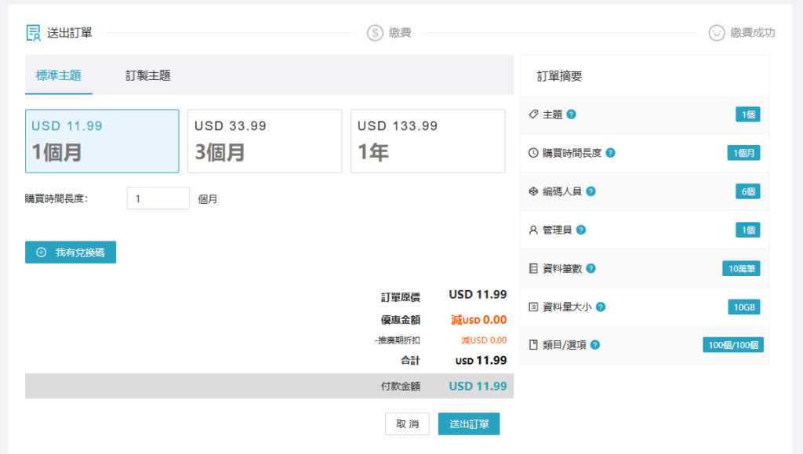Choose the 3個月 USD 33.99 plan

point(264,141)
